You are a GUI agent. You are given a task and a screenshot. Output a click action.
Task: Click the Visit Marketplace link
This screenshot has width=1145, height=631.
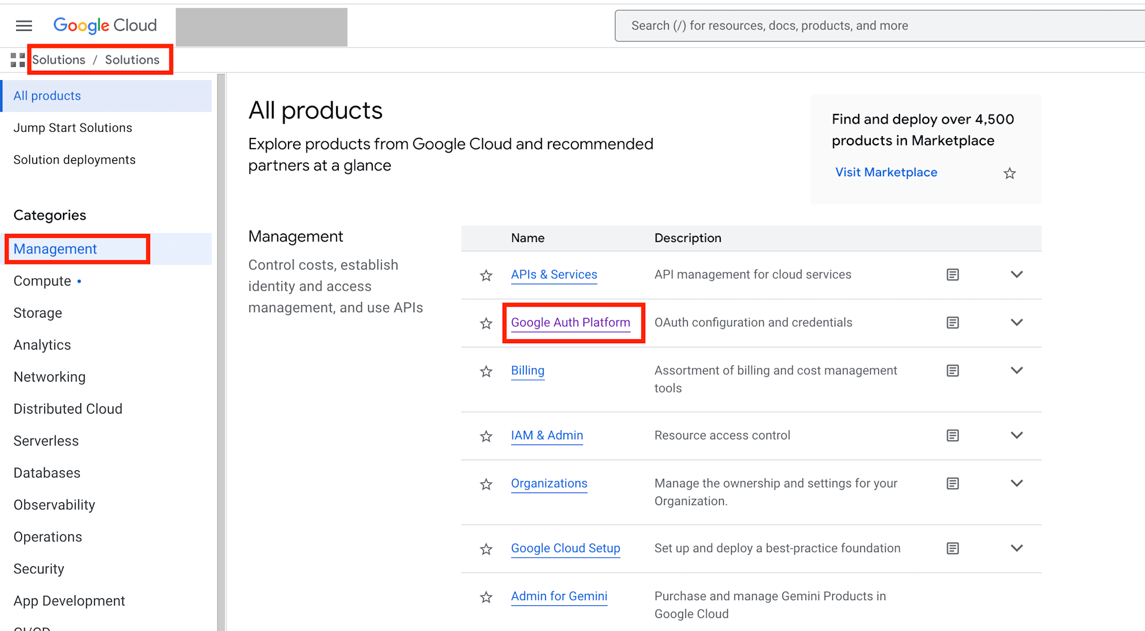tap(886, 173)
